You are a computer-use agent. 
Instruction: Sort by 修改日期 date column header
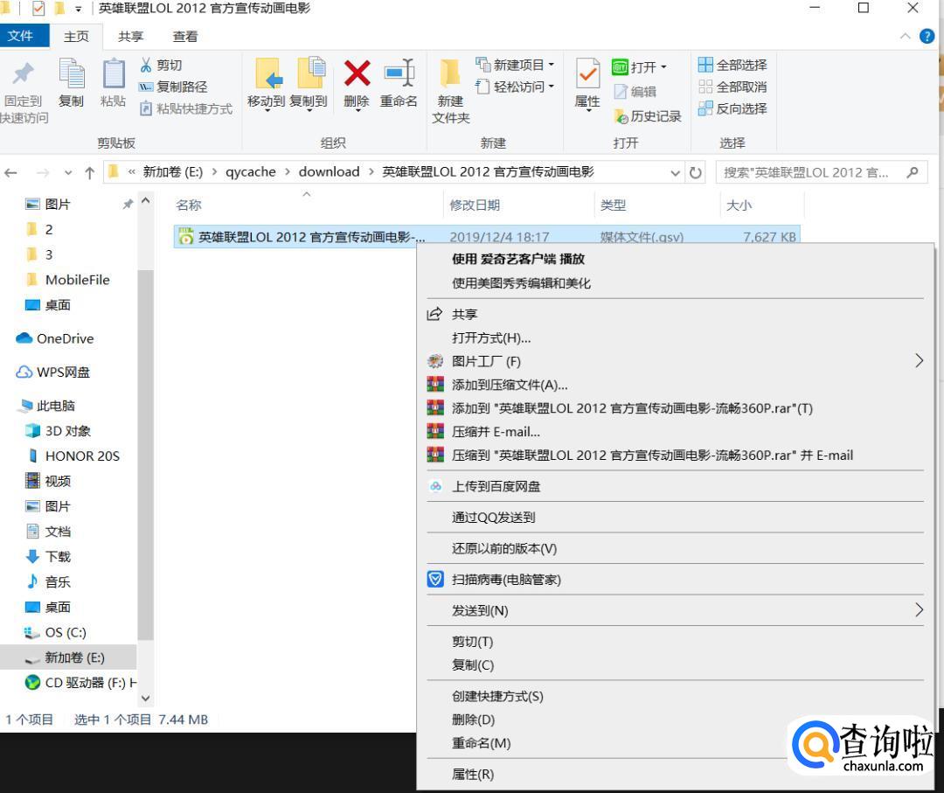475,205
